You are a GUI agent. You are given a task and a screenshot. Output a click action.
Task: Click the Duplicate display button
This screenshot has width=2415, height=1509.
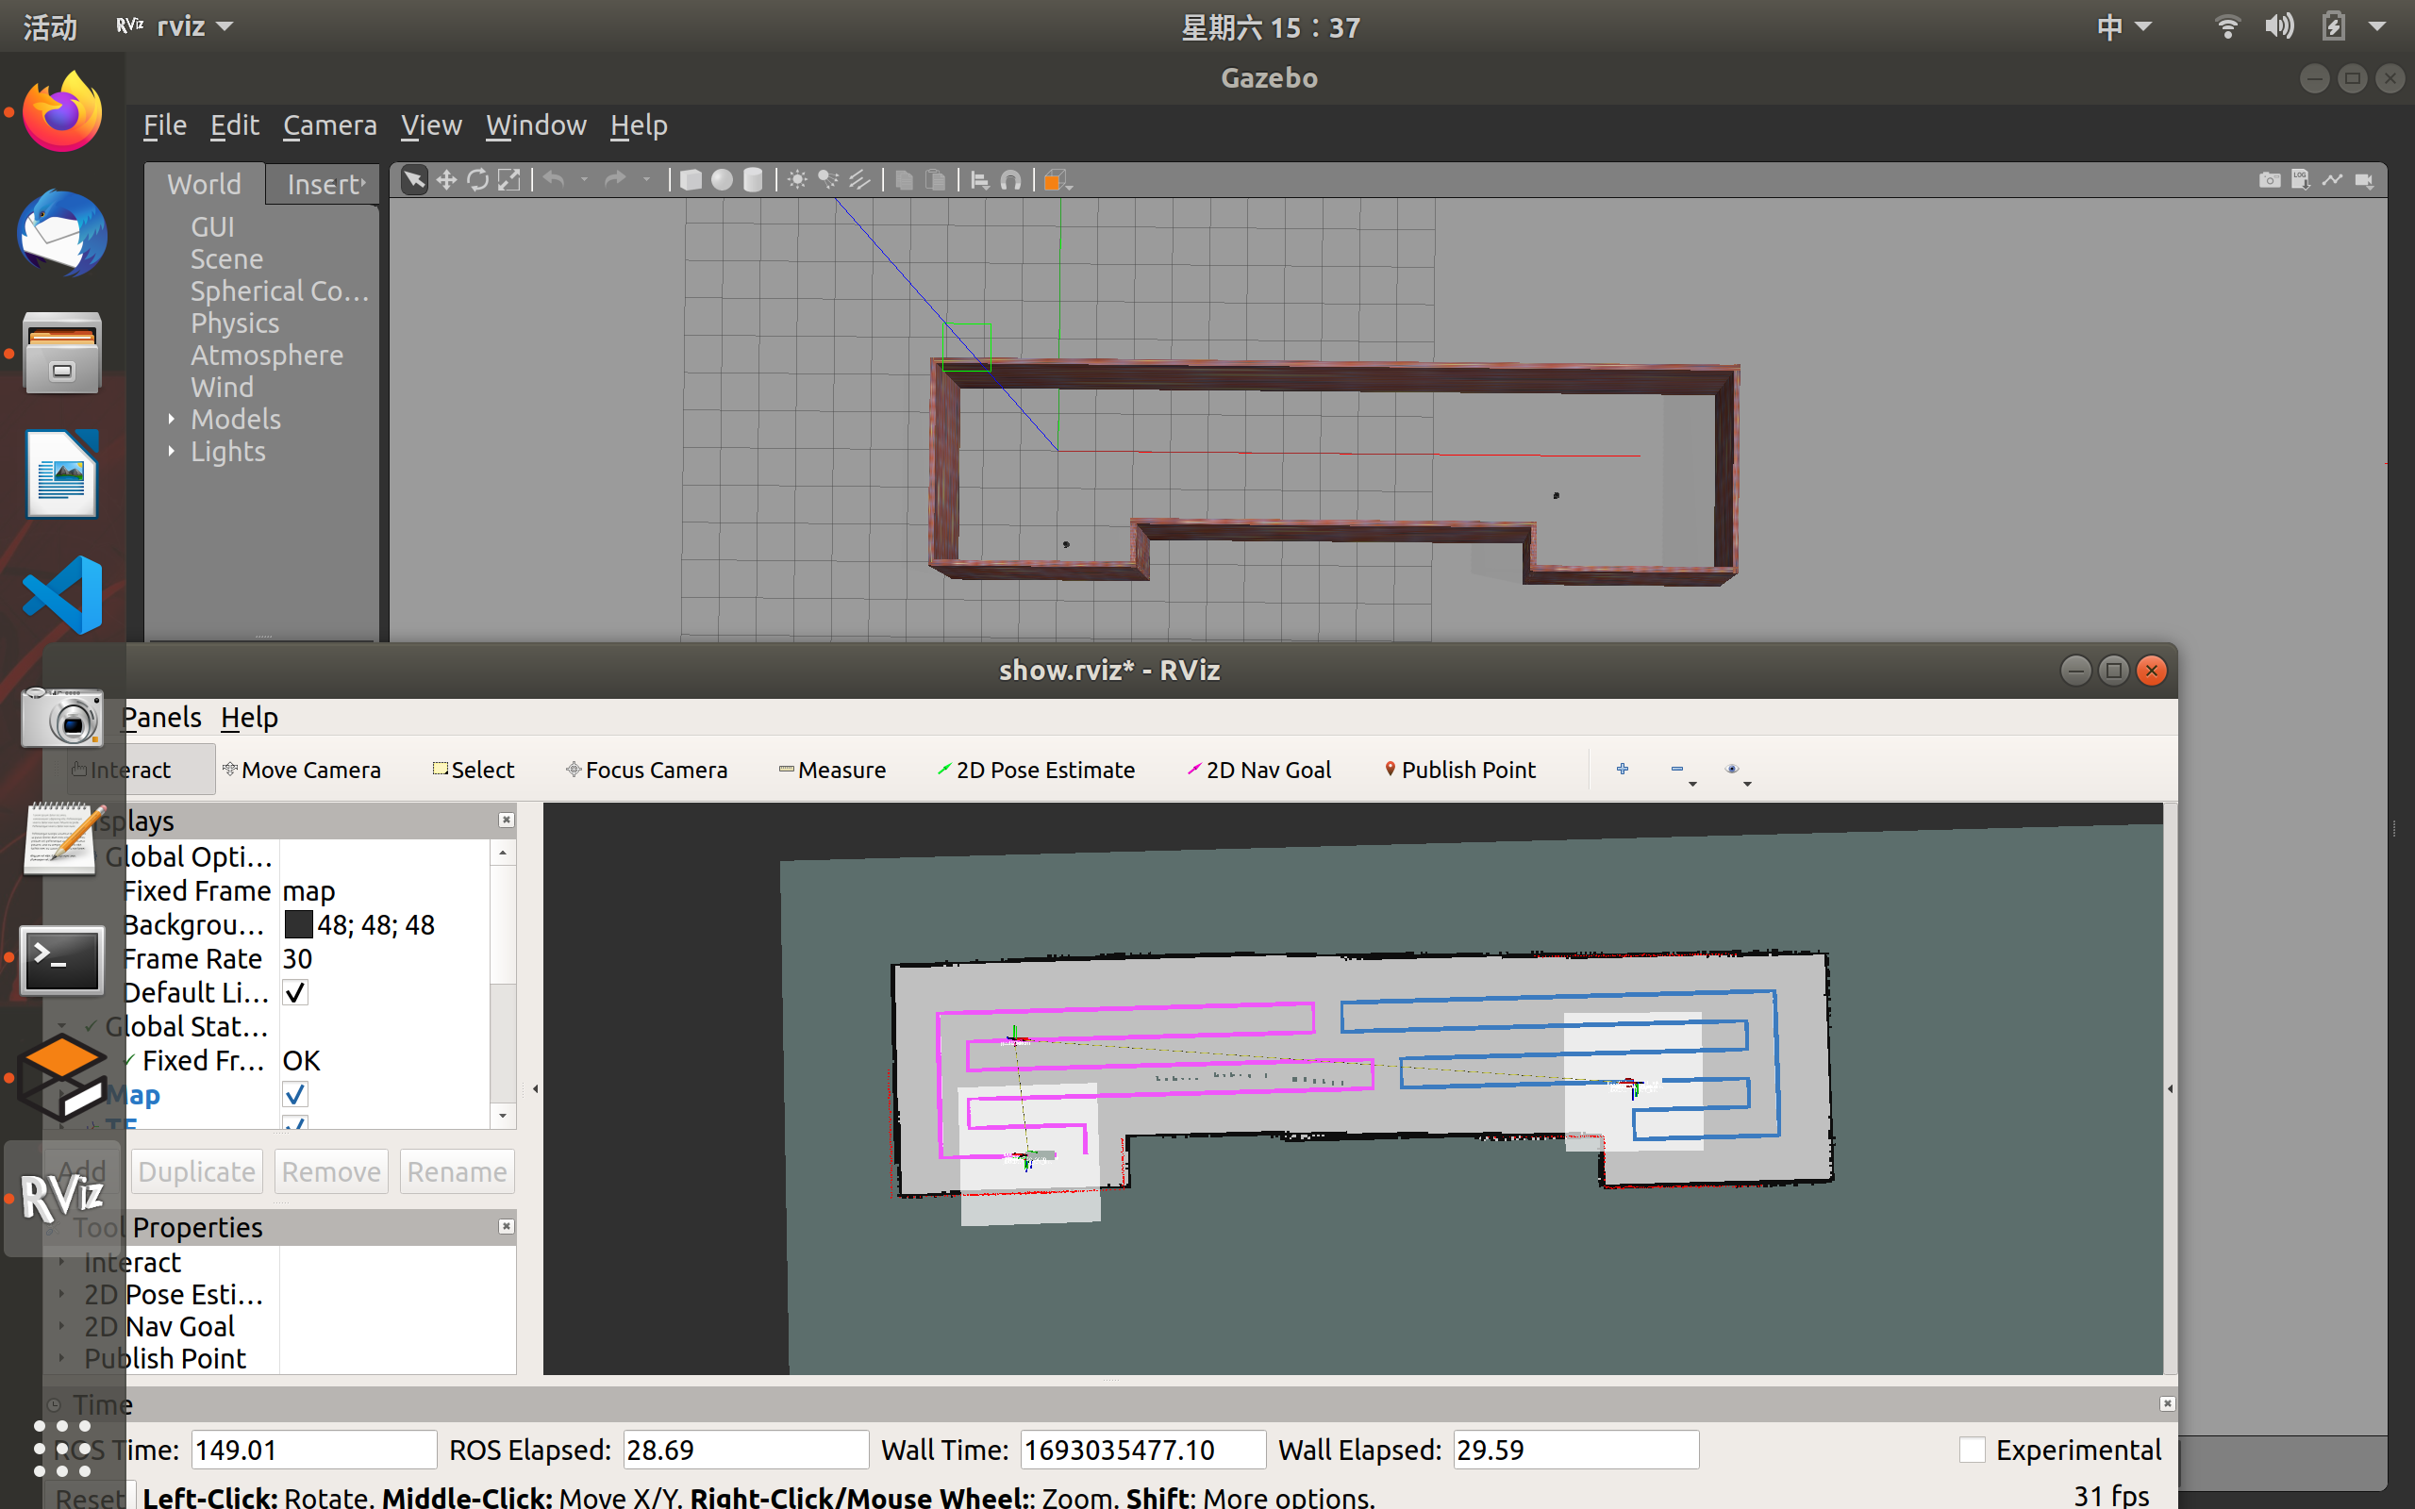(195, 1170)
